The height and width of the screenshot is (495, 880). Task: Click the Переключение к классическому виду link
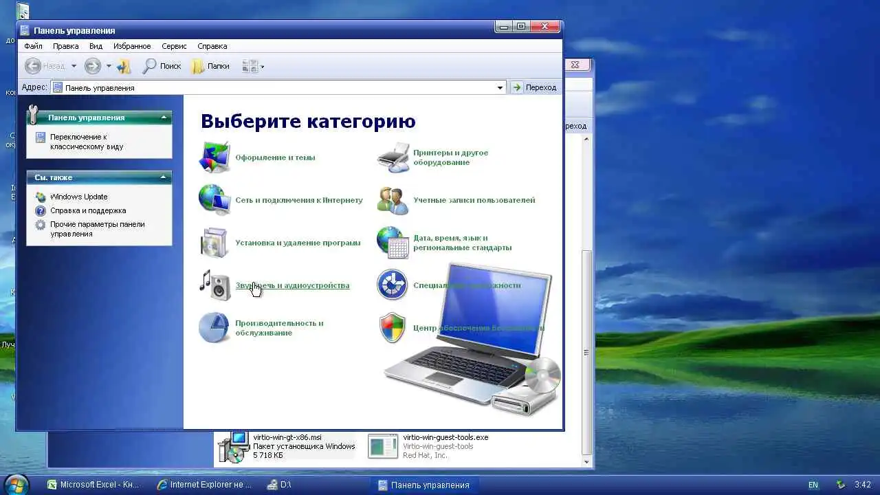[x=87, y=142]
